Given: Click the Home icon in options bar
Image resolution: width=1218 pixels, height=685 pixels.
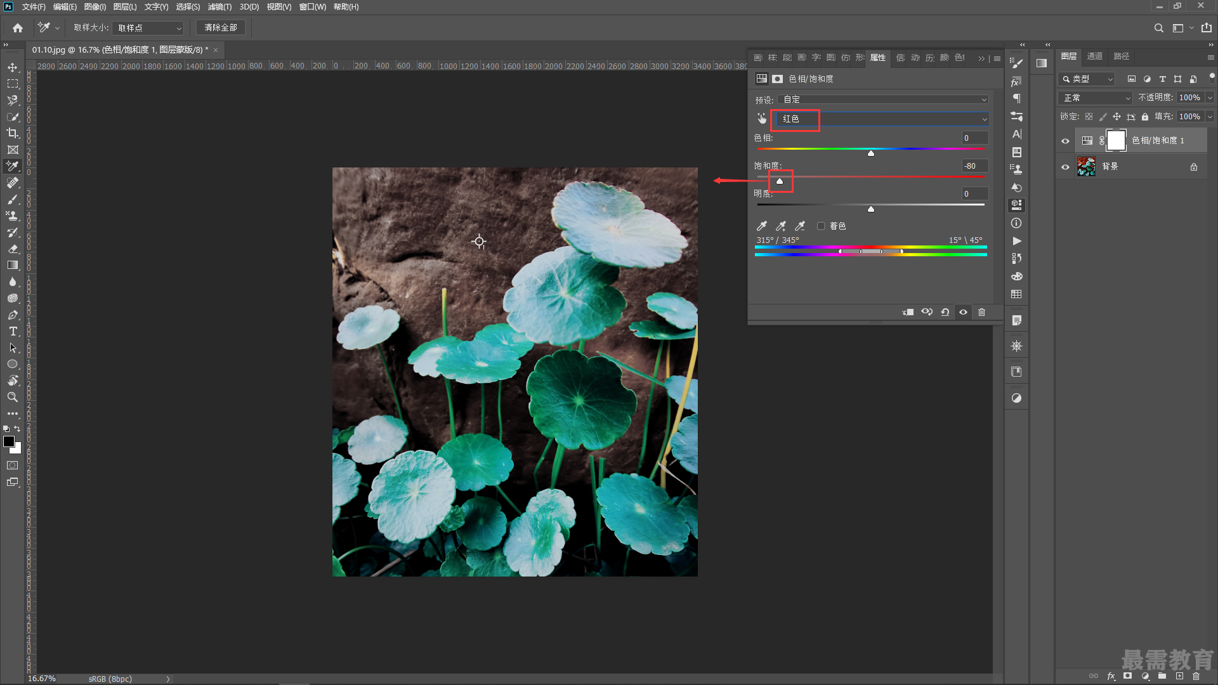Looking at the screenshot, I should pos(18,28).
